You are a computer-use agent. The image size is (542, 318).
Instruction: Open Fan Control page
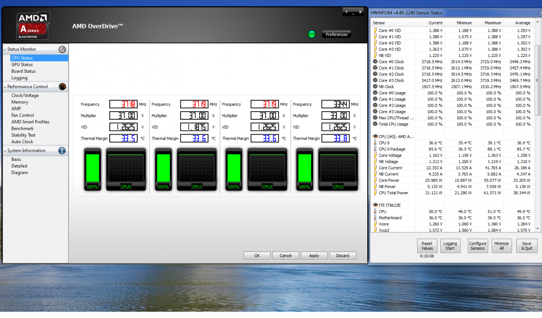tap(23, 116)
